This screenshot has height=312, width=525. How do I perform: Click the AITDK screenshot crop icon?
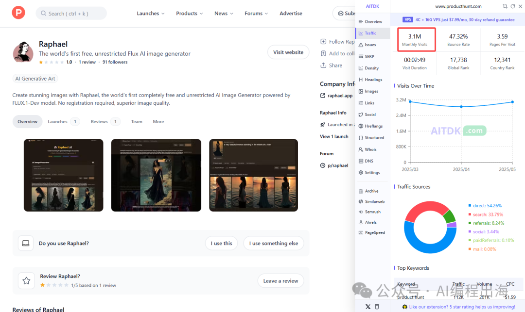click(x=505, y=6)
